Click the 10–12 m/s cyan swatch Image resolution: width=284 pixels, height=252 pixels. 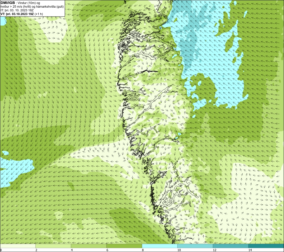(195, 246)
